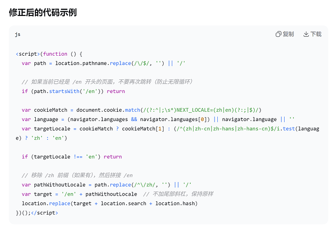Click the cookieMatch variable declaration
Viewport: 334px width, 227px height.
50,110
